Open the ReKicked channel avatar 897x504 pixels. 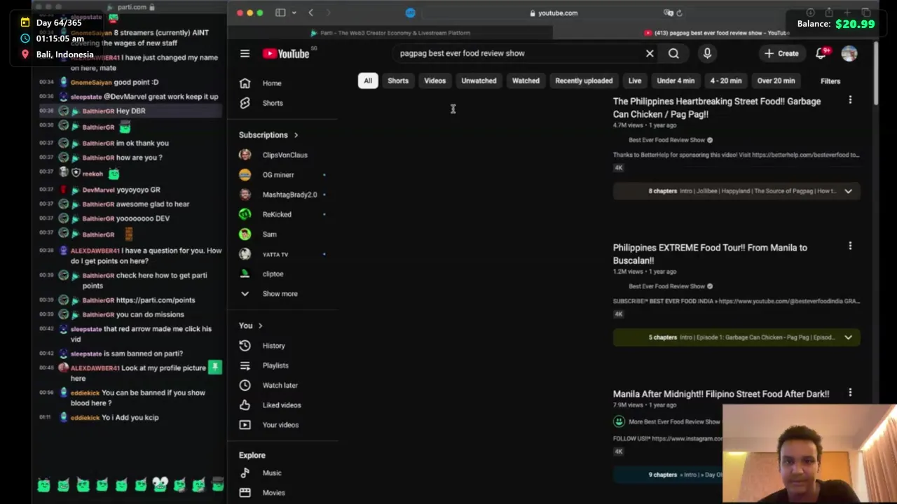245,214
